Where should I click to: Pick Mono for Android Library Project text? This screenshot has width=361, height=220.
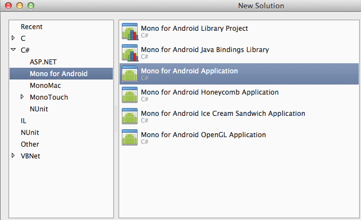[x=194, y=28]
